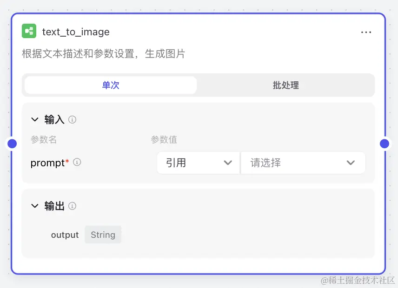Viewport: 398px width, 288px height.
Task: Switch to the 单次 tab
Action: click(x=111, y=85)
